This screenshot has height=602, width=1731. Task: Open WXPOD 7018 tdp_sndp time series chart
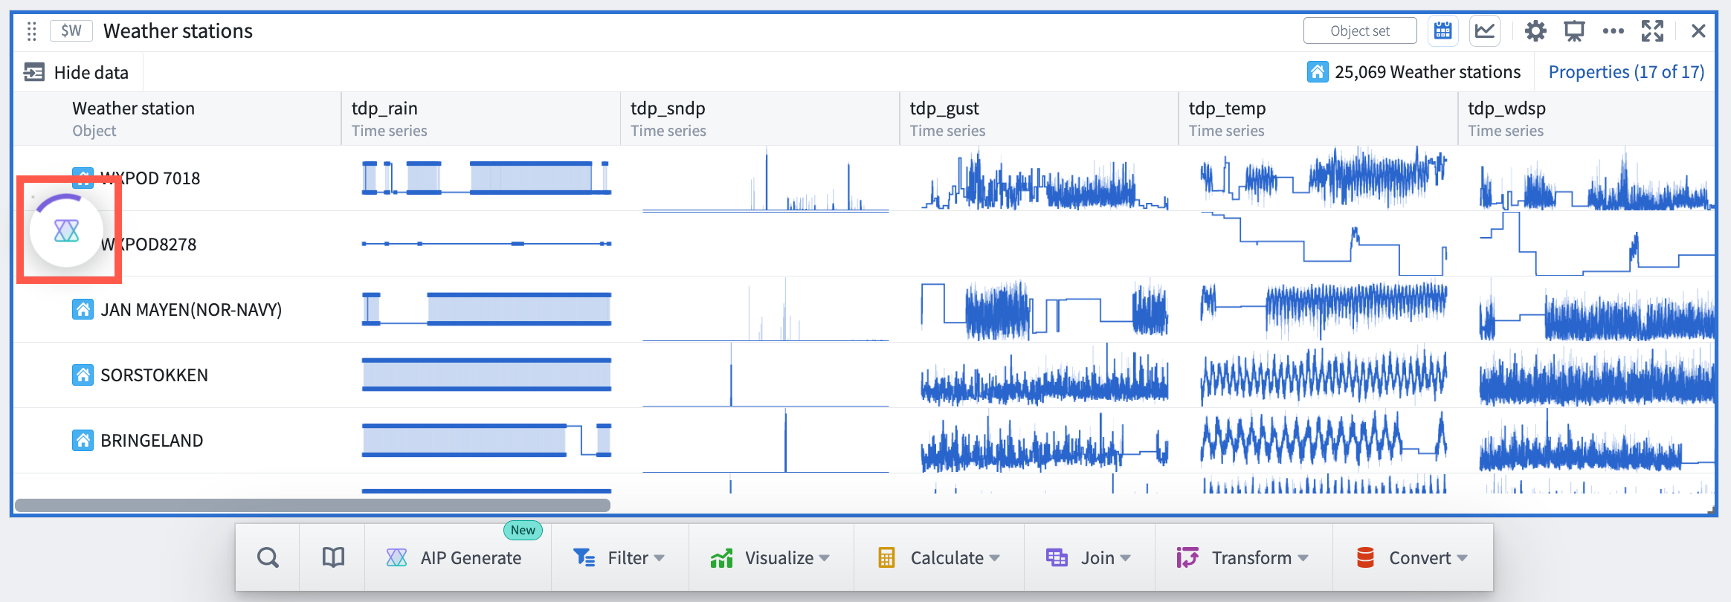coord(765,178)
